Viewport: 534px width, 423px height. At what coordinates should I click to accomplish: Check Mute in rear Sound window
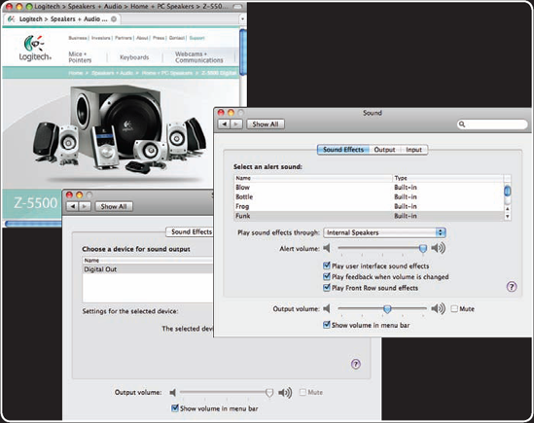click(303, 392)
